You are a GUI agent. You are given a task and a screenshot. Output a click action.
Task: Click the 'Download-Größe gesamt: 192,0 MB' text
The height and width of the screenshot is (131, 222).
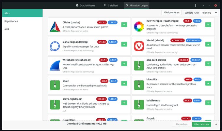pyautogui.click(x=87, y=124)
